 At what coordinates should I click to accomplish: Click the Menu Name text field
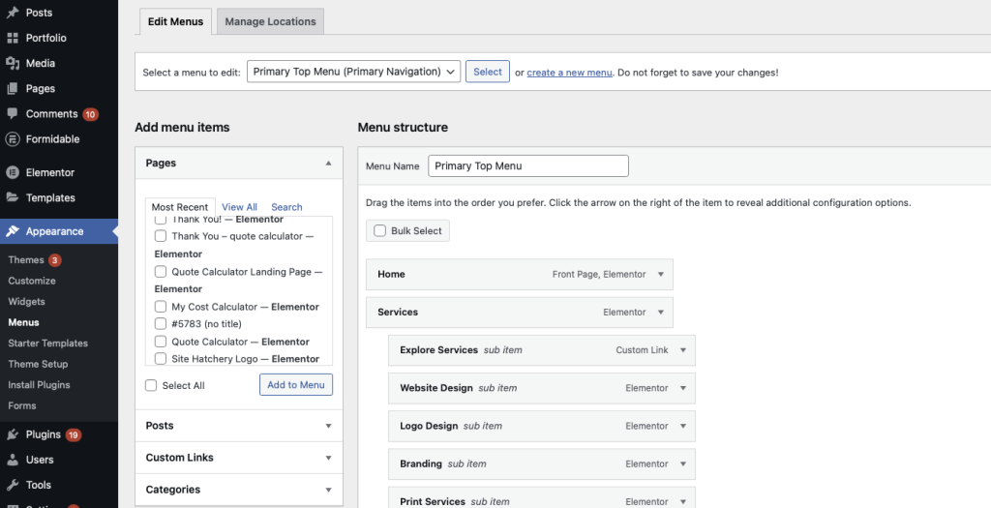pos(528,166)
